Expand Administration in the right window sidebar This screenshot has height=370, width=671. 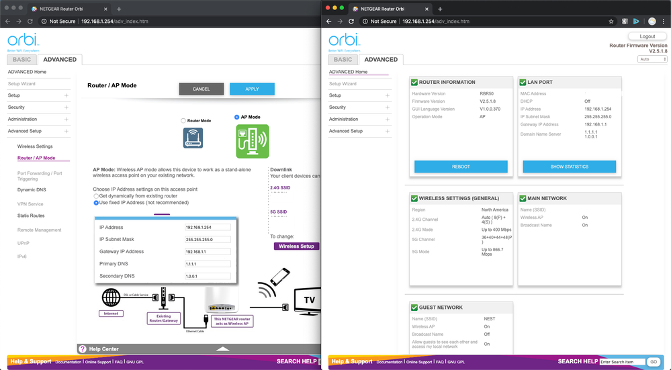[388, 119]
